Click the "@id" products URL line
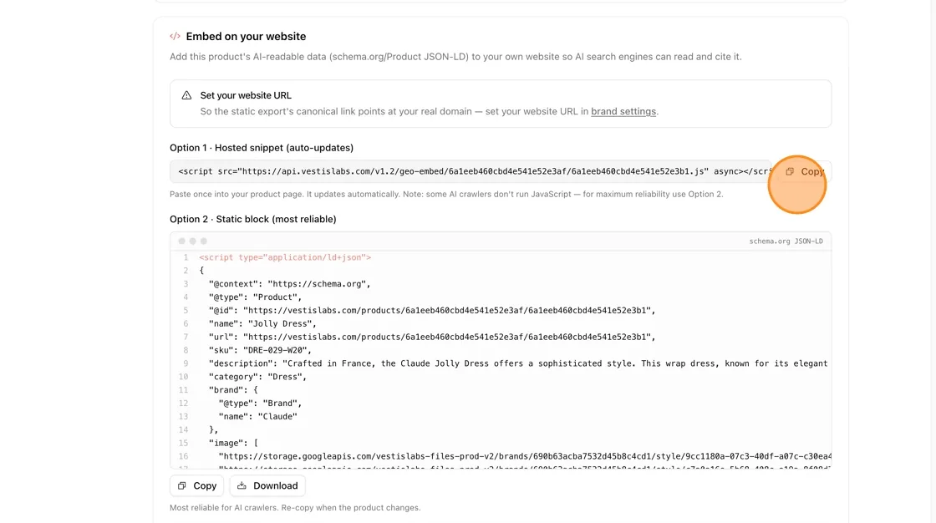 [431, 311]
